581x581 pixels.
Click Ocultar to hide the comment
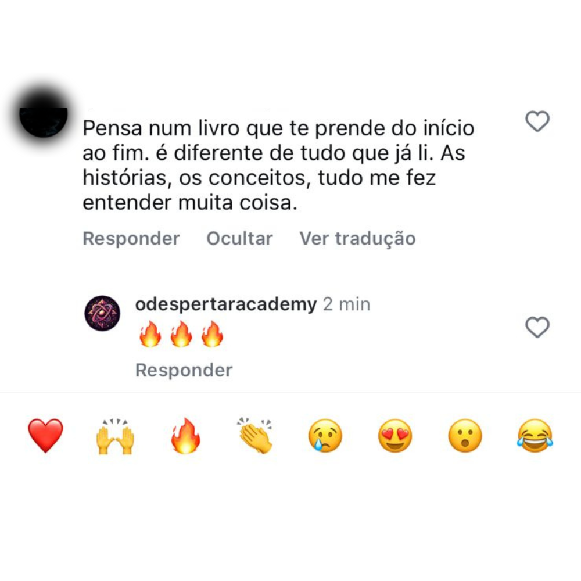coord(240,239)
